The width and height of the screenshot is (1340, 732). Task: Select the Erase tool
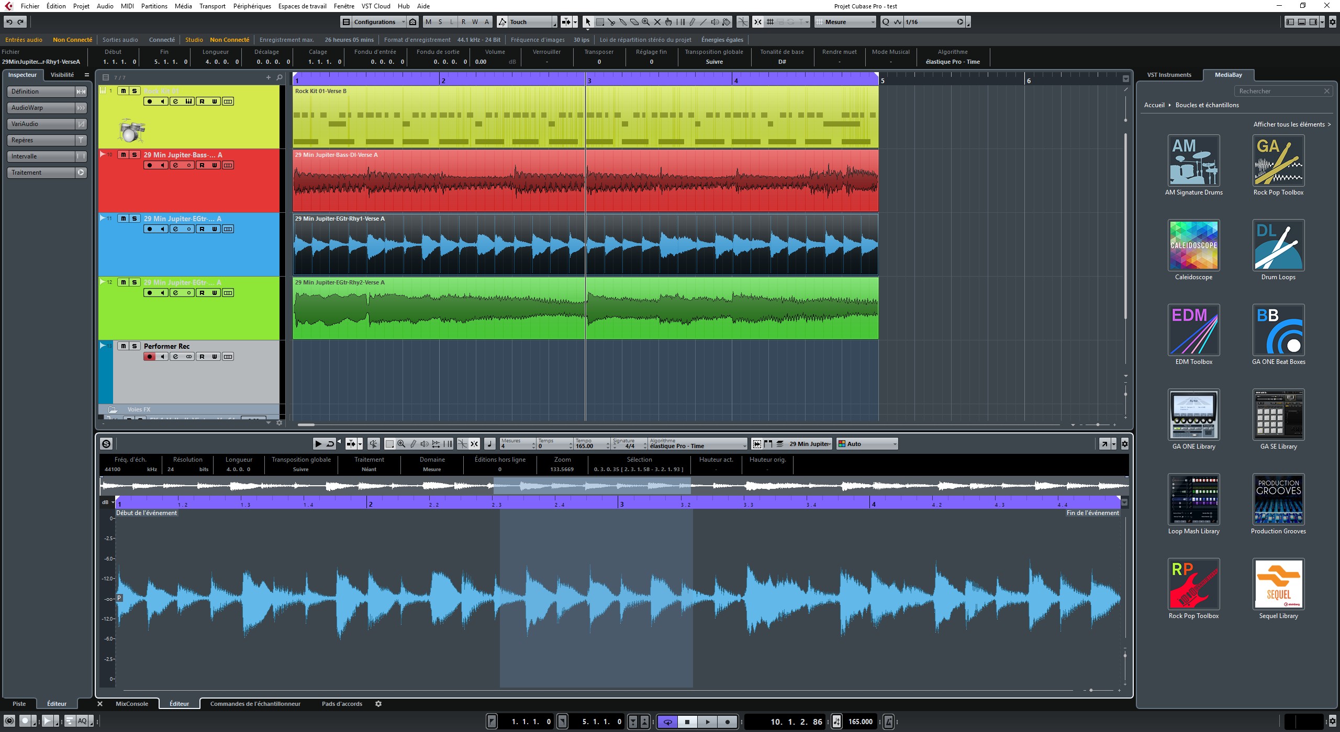634,22
